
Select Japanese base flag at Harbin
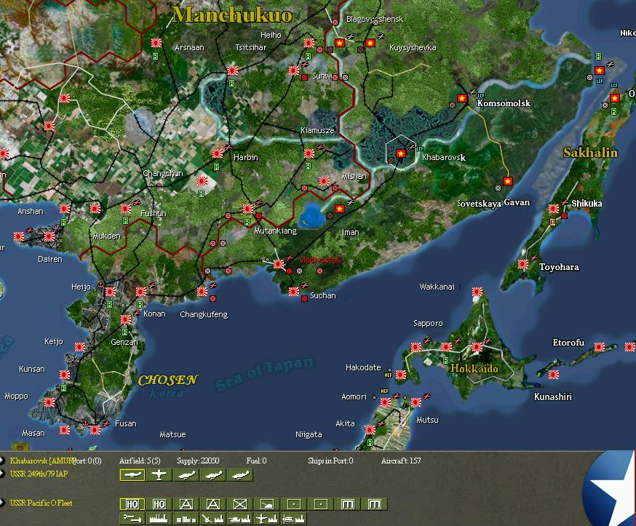coord(218,154)
